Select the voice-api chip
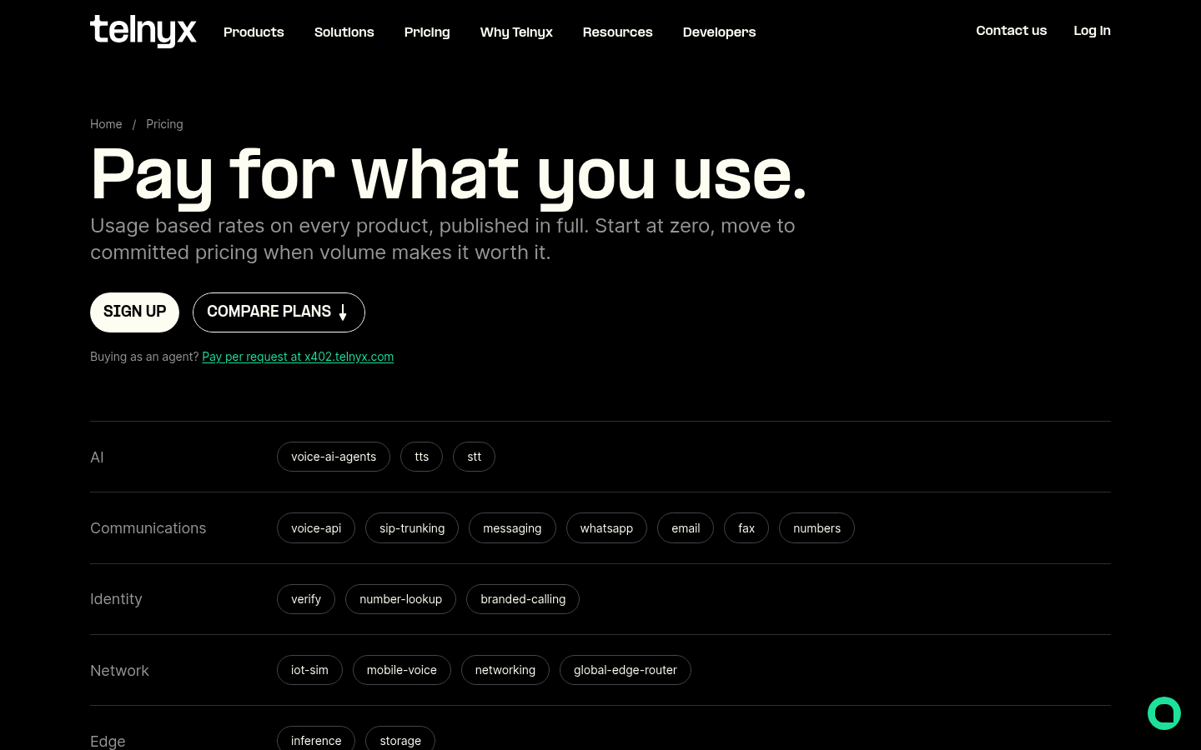 (316, 528)
